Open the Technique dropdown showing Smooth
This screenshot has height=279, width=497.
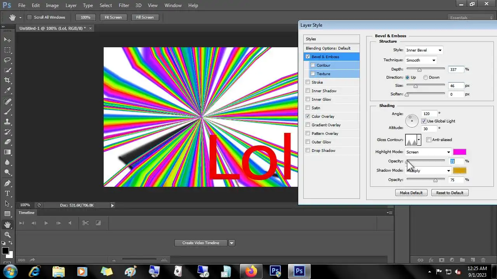pyautogui.click(x=421, y=60)
